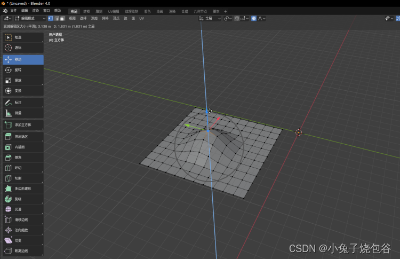Select the Shrink/Fatten (法向缩放) tool
The image size is (400, 259).
click(23, 230)
